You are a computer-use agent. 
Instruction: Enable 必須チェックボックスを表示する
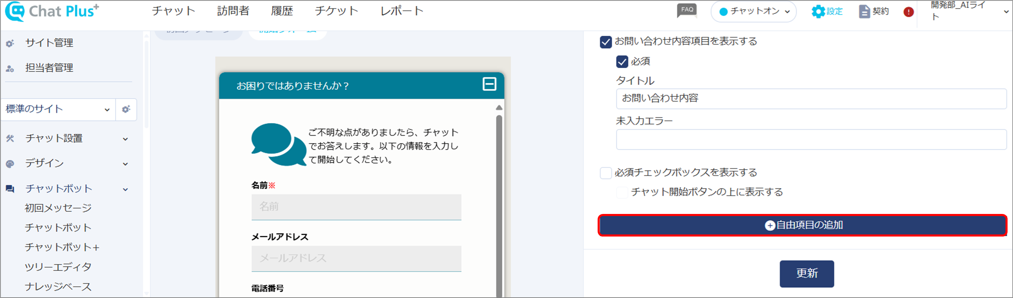click(606, 173)
